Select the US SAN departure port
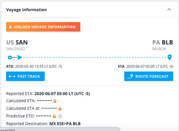179x131 pixels. tap(17, 42)
